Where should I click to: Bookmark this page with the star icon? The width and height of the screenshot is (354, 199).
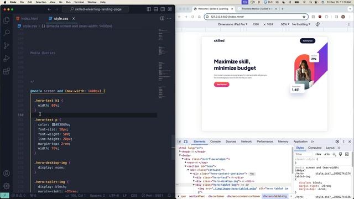point(304,17)
